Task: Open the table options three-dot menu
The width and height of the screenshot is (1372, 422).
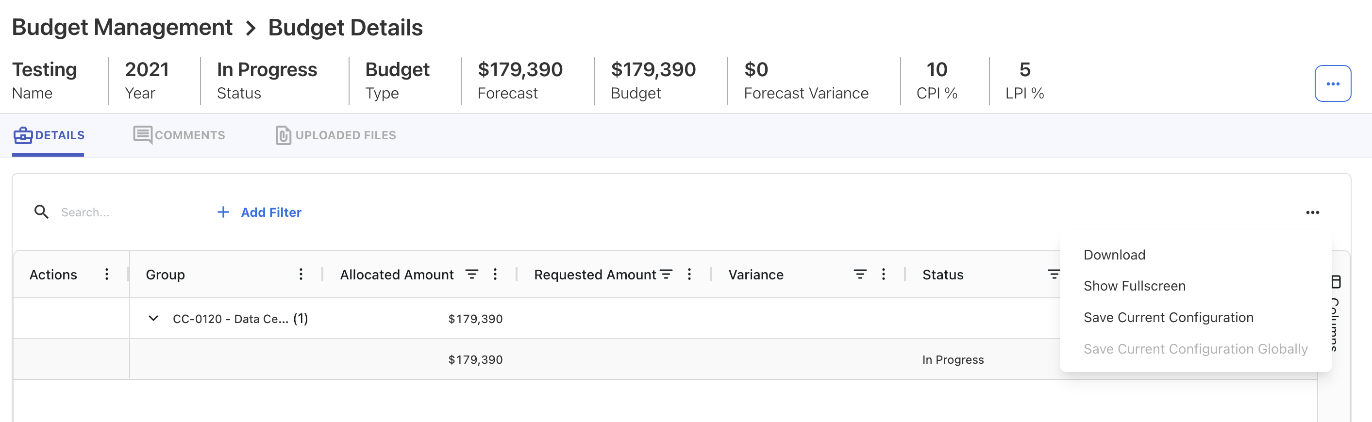Action: 1312,212
